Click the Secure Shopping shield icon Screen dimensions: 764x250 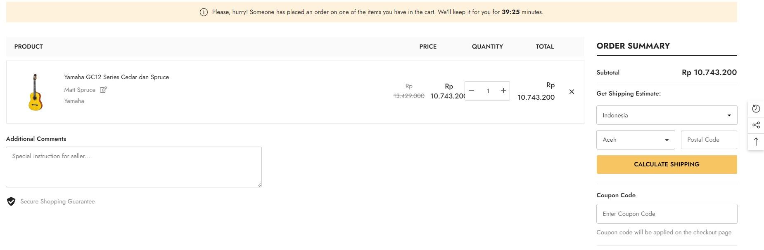tap(11, 201)
